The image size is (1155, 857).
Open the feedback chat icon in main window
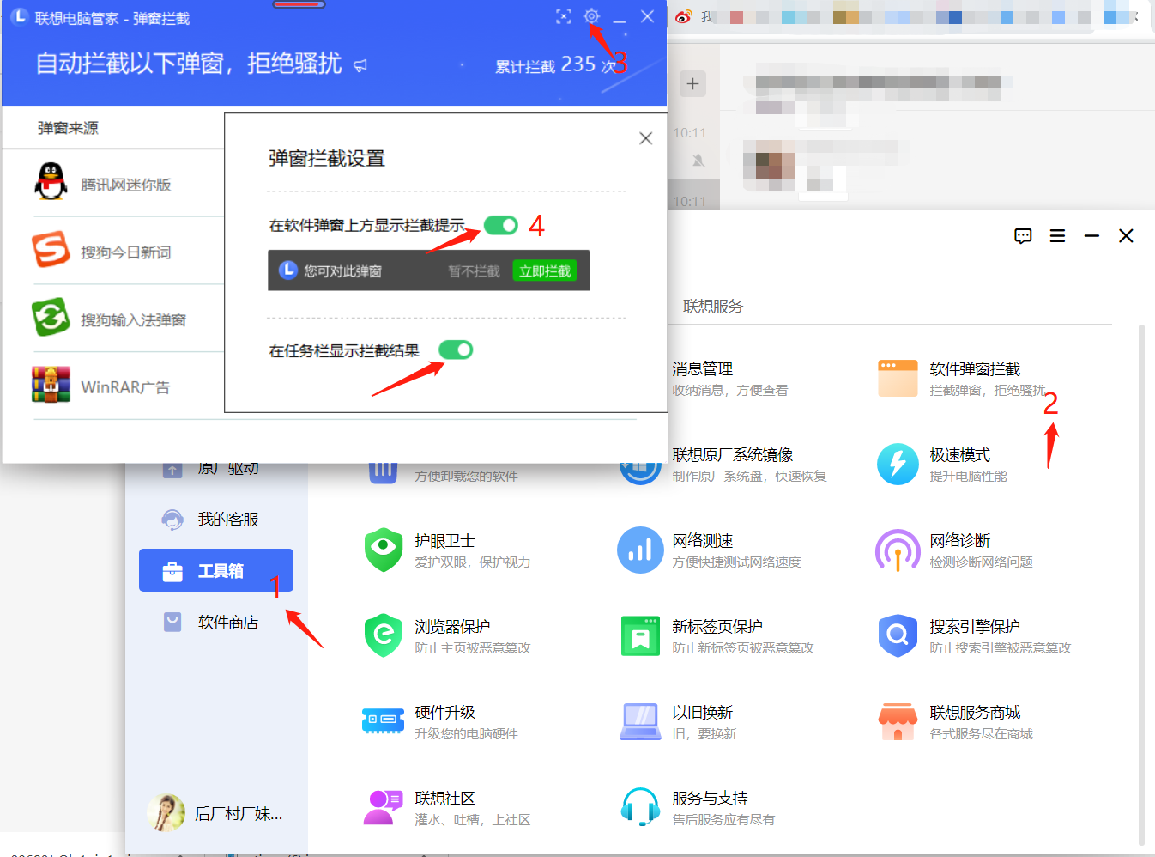[x=1023, y=236]
